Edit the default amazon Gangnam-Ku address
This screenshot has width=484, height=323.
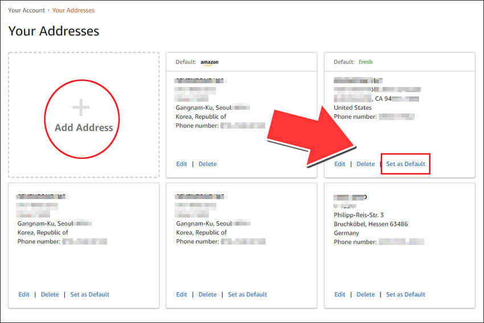(x=182, y=164)
